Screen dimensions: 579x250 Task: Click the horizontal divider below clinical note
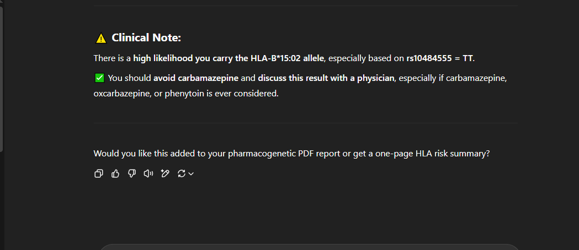(x=305, y=123)
